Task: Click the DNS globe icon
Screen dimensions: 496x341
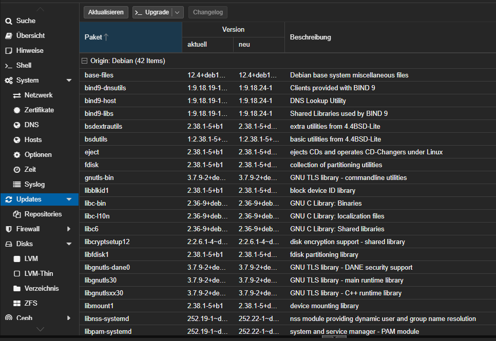Action: [17, 125]
